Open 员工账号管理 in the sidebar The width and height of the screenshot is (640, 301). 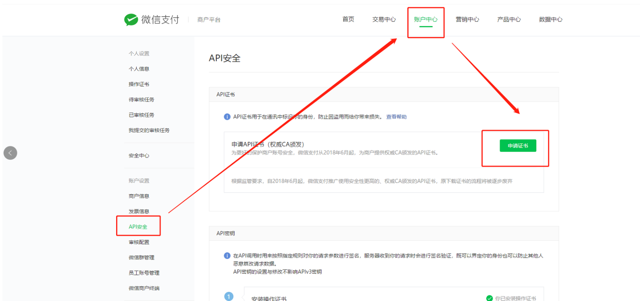(144, 273)
